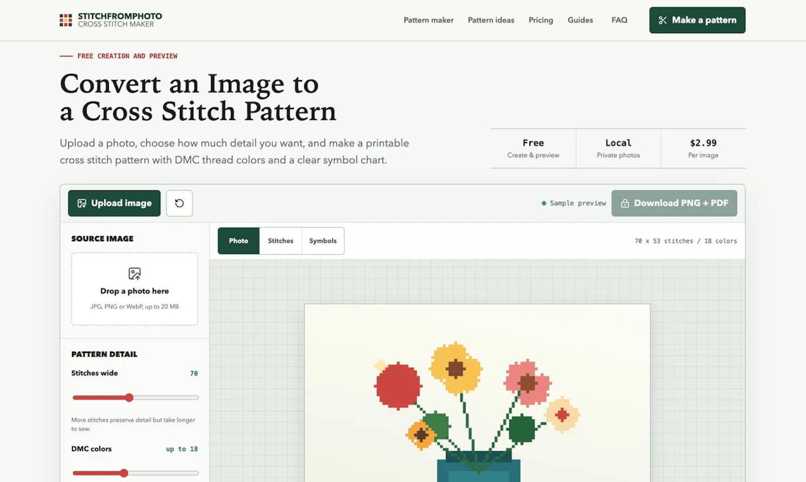Click the Sample preview status label
Image resolution: width=806 pixels, height=482 pixels.
(574, 203)
